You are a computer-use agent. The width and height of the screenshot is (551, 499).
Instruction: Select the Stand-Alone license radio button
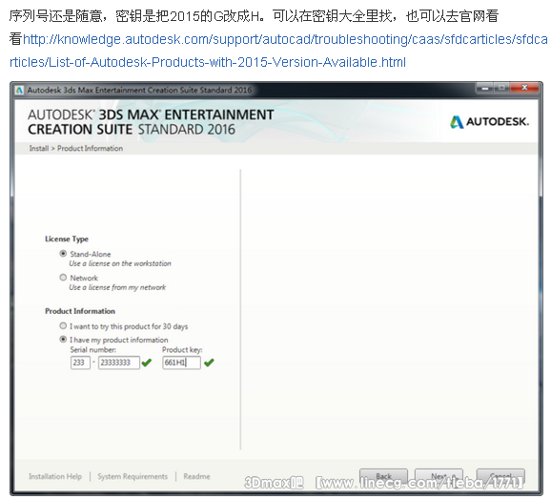63,254
